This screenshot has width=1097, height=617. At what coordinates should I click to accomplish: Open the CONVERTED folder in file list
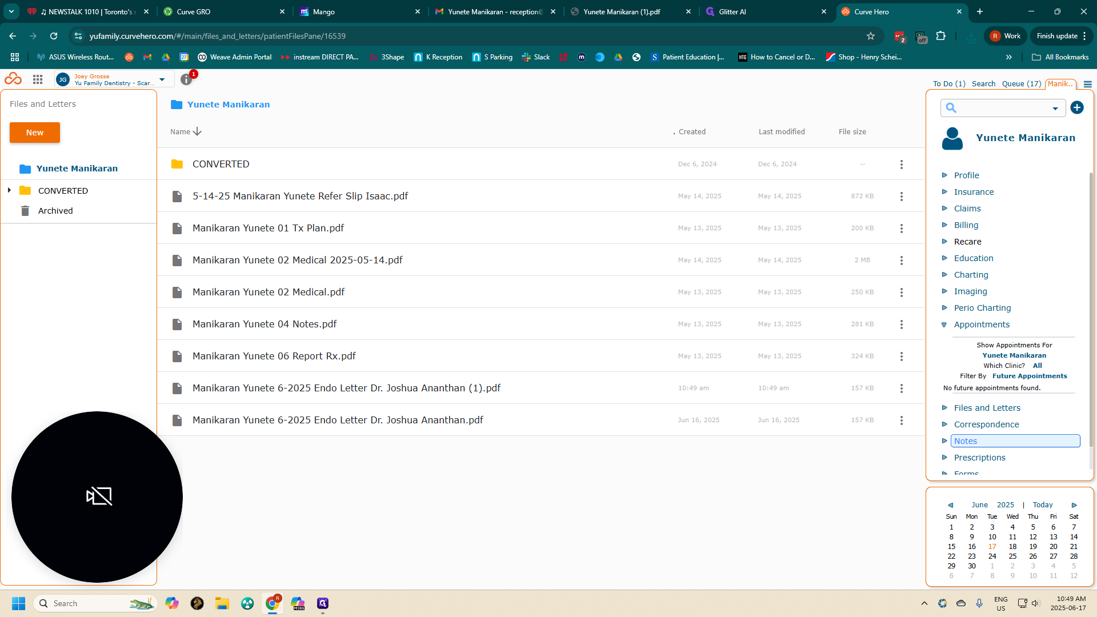coord(221,164)
